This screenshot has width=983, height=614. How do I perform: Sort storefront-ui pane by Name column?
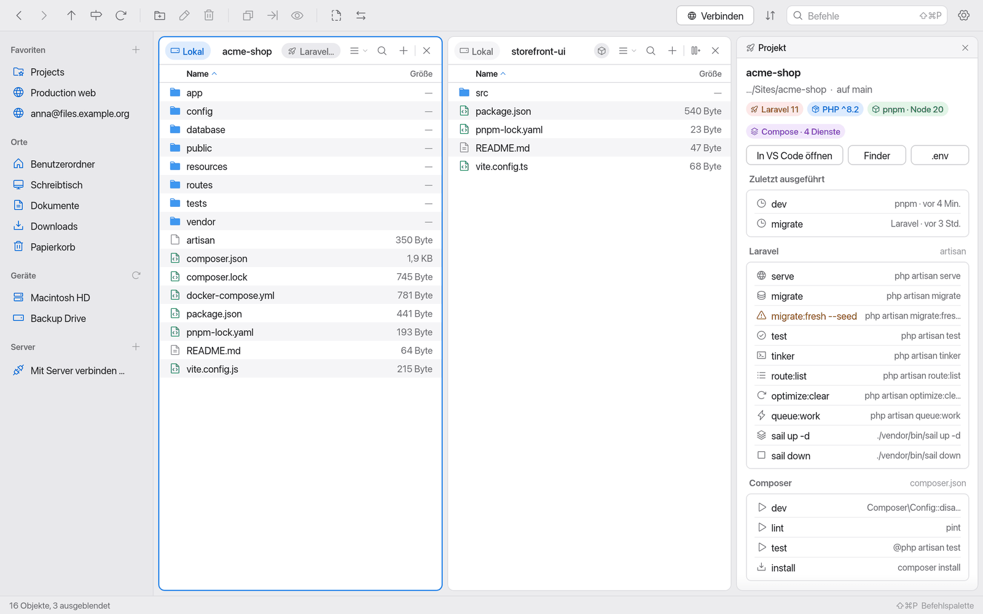pos(490,74)
